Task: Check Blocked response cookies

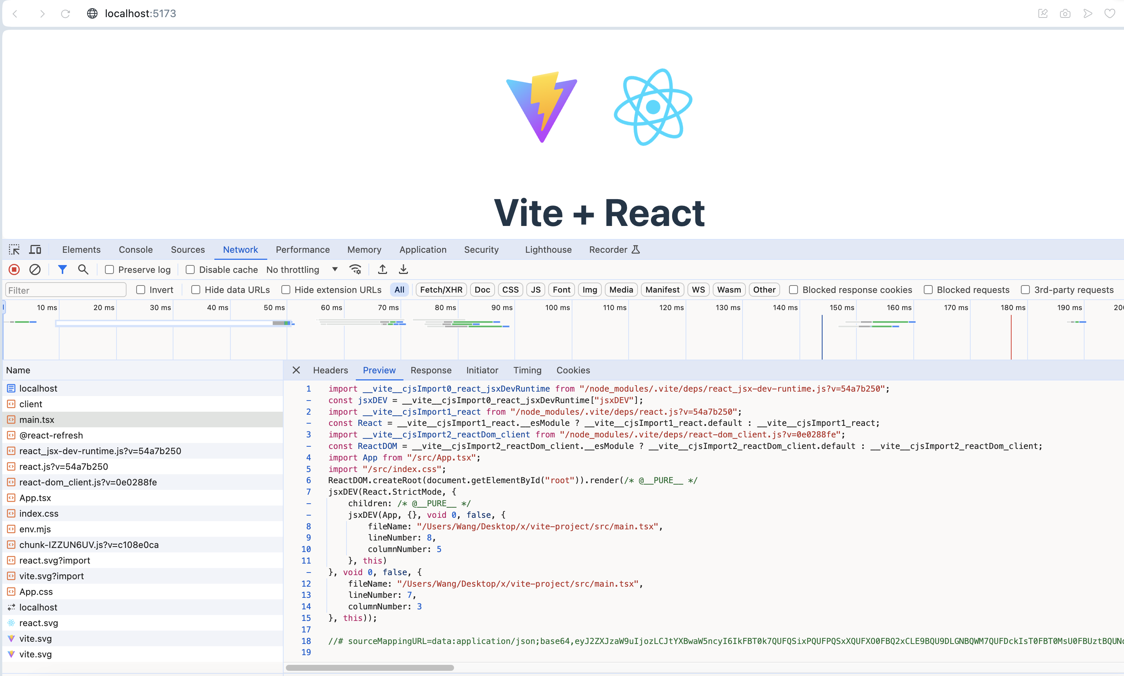Action: [793, 290]
